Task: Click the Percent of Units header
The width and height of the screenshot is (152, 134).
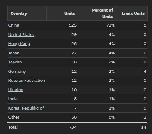Action: point(97,14)
